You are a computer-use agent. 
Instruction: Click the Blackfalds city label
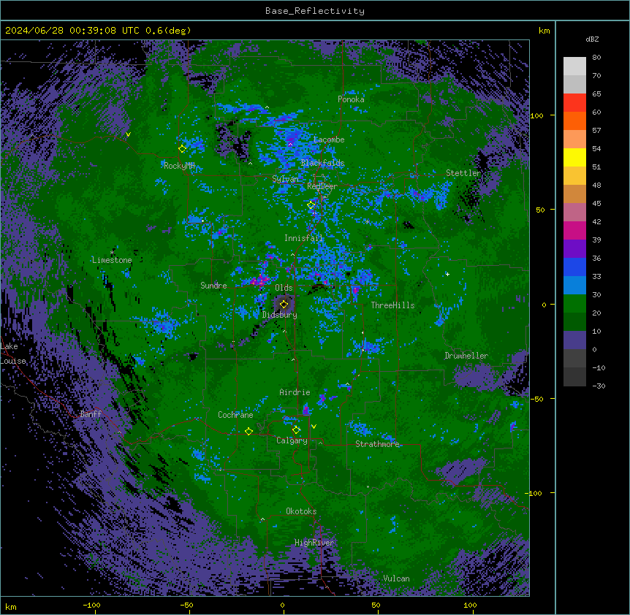[322, 163]
